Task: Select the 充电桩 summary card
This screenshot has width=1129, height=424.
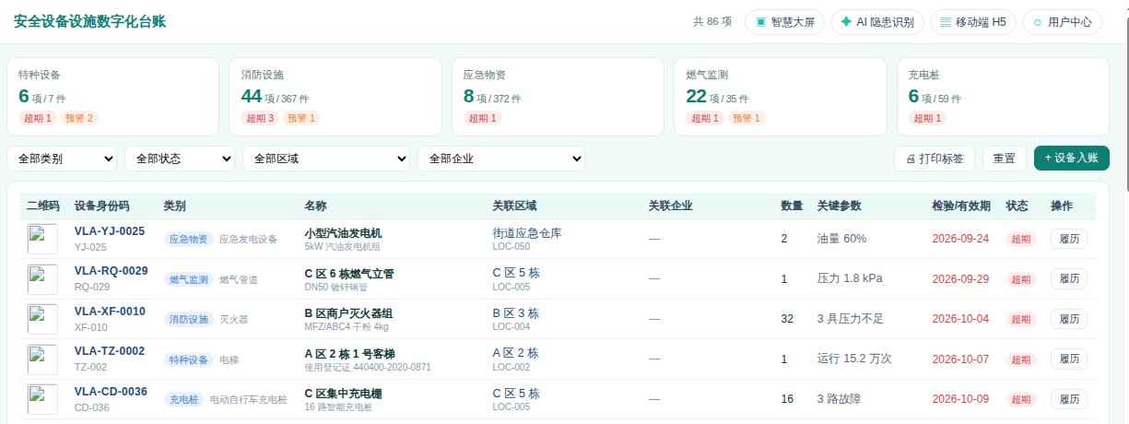Action: pyautogui.click(x=1003, y=97)
